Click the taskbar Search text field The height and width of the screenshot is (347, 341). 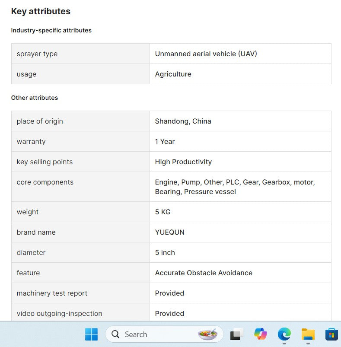pos(156,334)
